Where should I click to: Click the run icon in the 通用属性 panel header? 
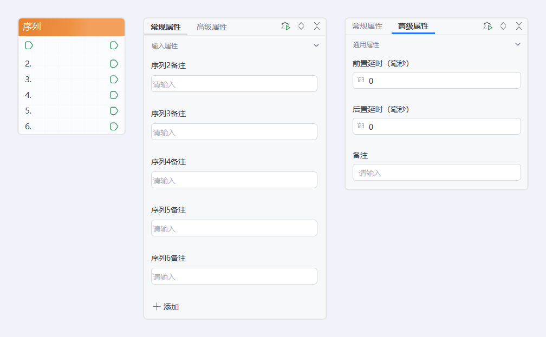487,26
